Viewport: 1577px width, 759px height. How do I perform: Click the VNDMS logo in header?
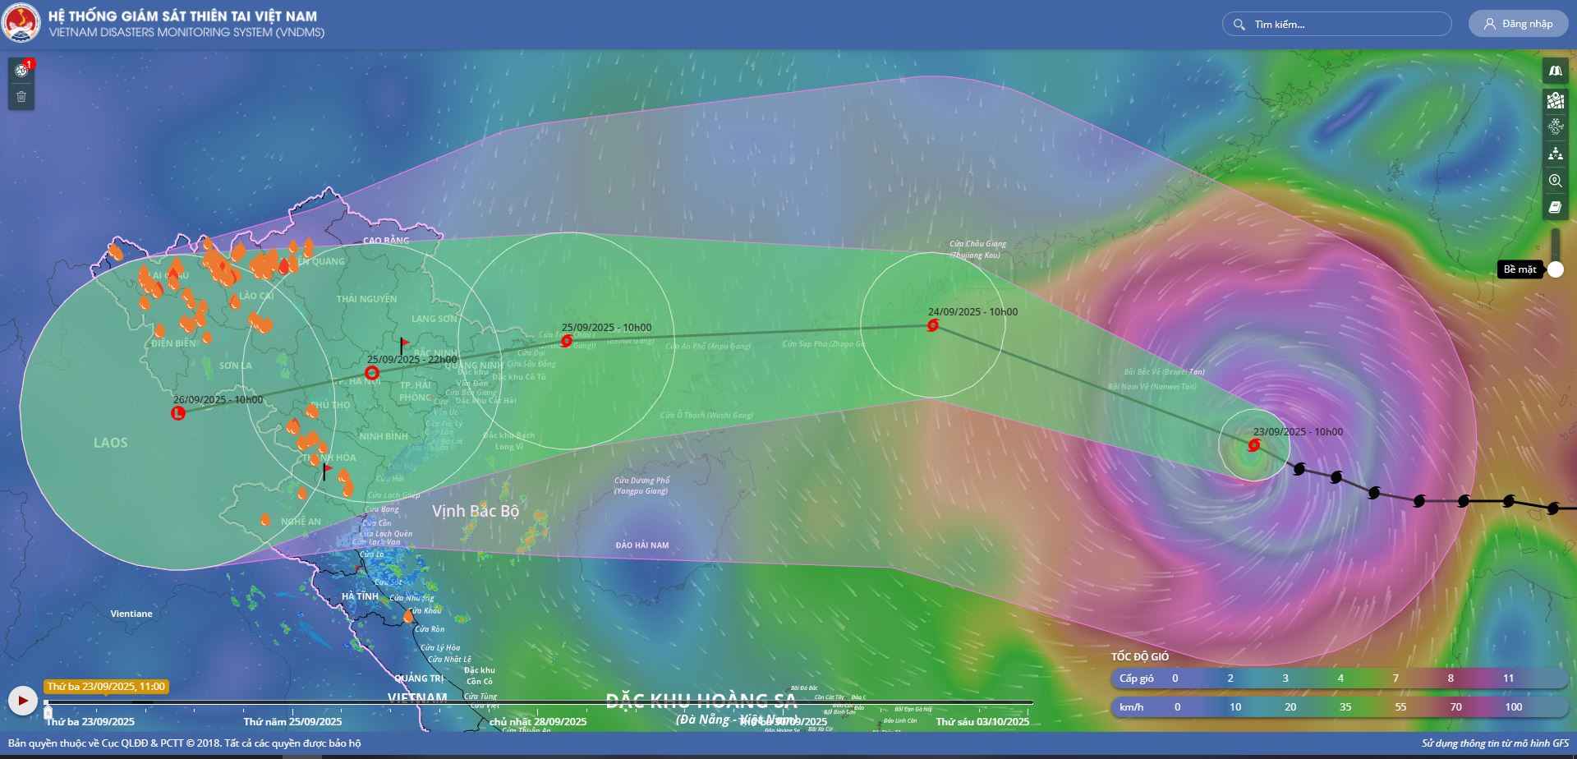click(x=21, y=23)
